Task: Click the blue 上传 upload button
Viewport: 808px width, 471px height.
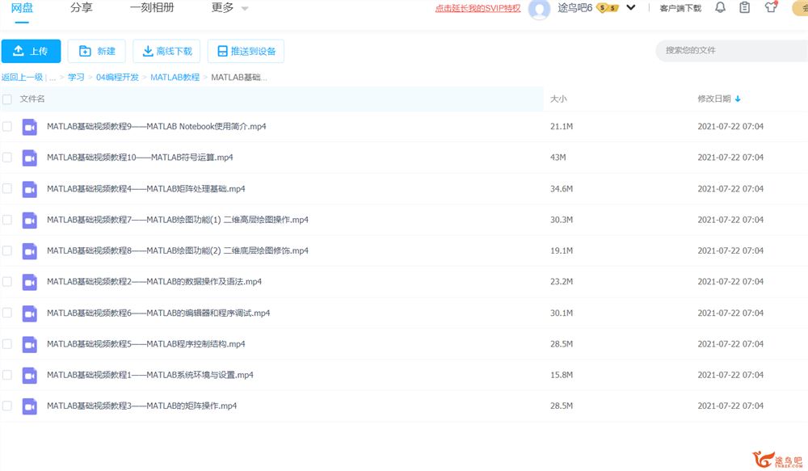Action: pyautogui.click(x=31, y=51)
